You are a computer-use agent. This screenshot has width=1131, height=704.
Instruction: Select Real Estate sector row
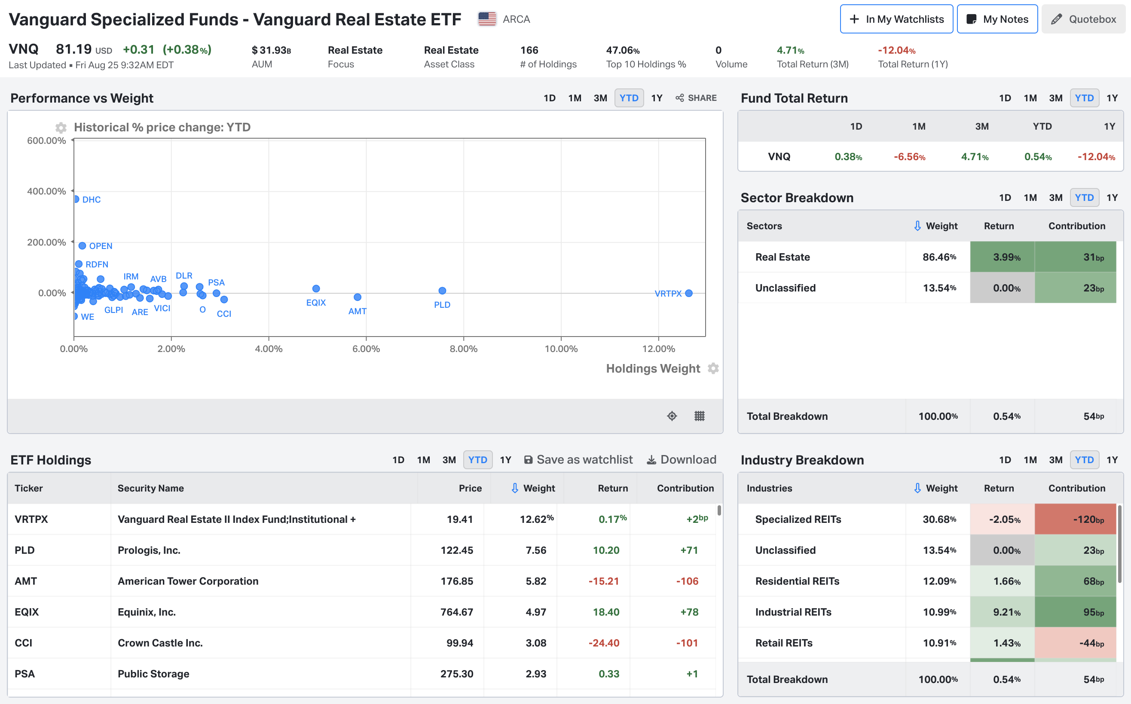point(927,257)
